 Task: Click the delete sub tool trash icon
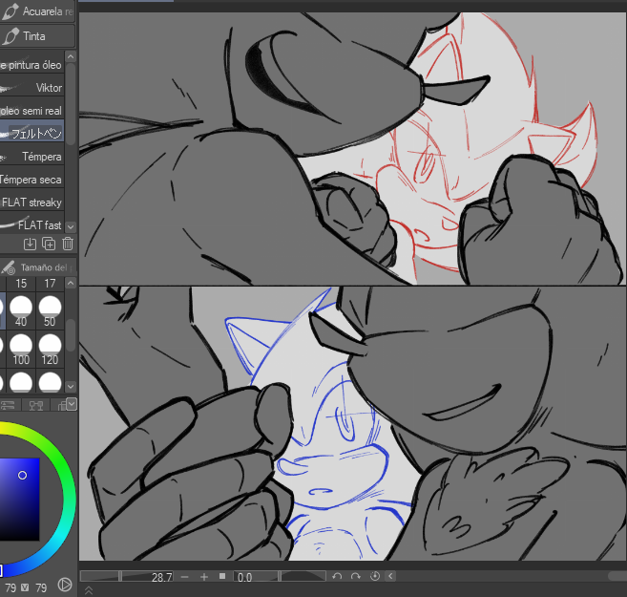pos(68,244)
